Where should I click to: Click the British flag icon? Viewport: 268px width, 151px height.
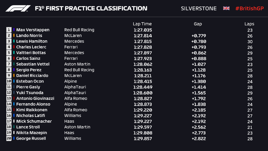[226, 8]
